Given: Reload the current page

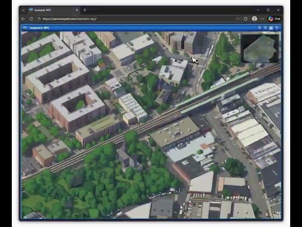Looking at the screenshot, I should click(31, 19).
